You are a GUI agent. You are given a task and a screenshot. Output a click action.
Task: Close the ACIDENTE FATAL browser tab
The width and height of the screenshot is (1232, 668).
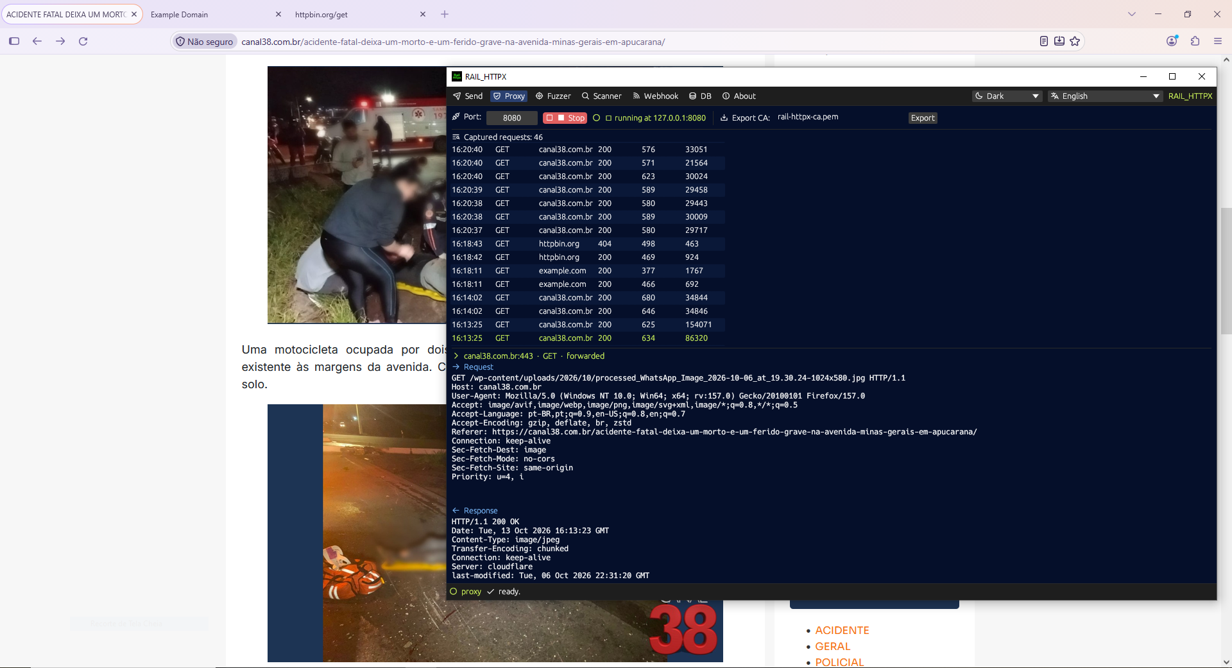click(134, 14)
